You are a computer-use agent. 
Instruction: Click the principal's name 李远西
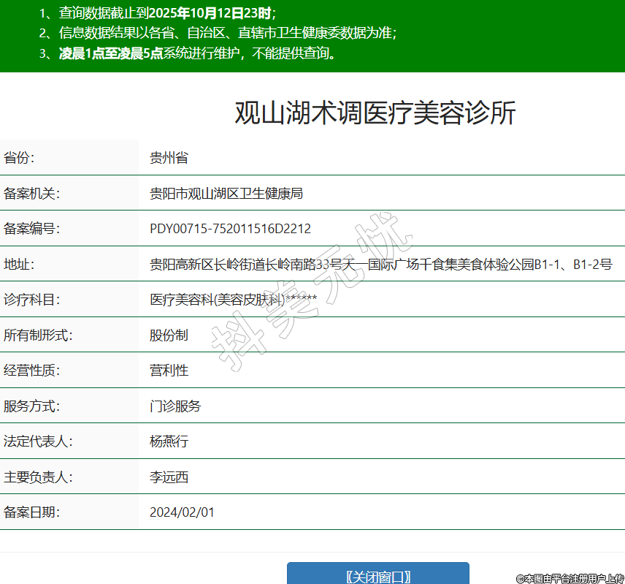pos(169,477)
